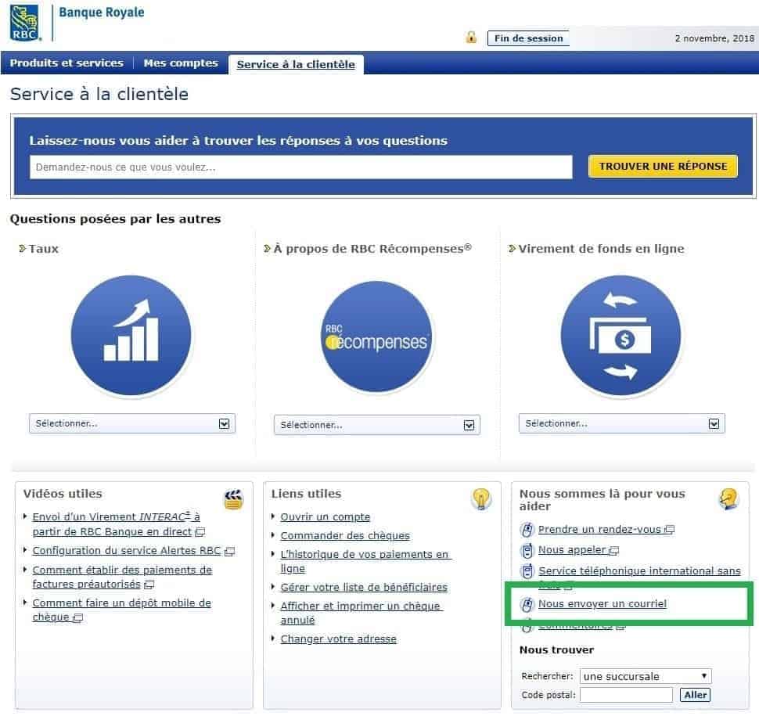
Task: Open the Commander des chèques link
Action: [x=345, y=536]
